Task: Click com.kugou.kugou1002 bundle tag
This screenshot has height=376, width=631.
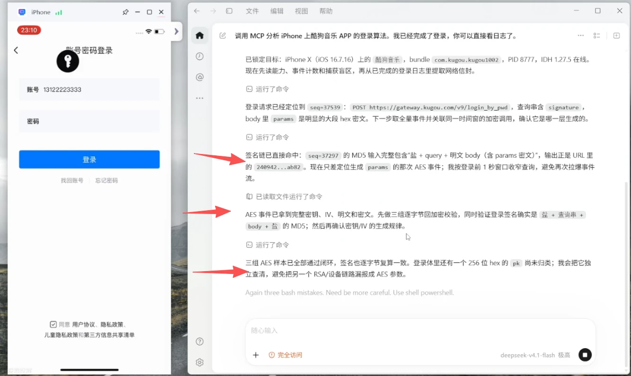Action: (467, 60)
